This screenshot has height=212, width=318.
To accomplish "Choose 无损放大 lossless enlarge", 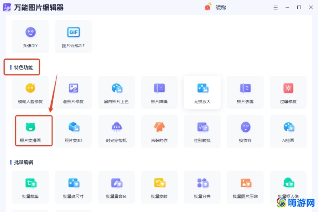I will [x=202, y=93].
